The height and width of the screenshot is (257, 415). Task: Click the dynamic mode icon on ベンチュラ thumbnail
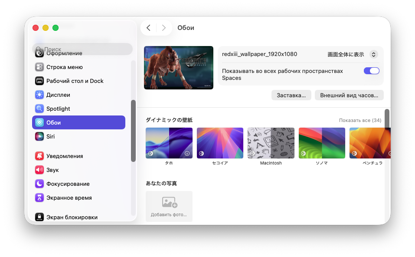(x=354, y=153)
